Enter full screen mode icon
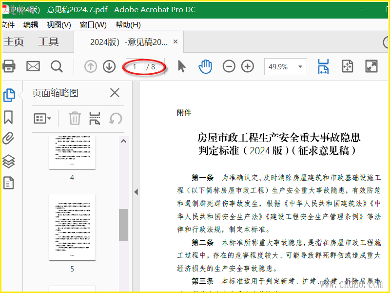This screenshot has height=293, width=390. (371, 66)
